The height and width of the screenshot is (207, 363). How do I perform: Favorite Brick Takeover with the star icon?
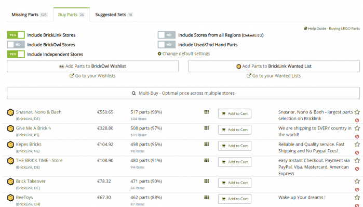[x=357, y=182]
